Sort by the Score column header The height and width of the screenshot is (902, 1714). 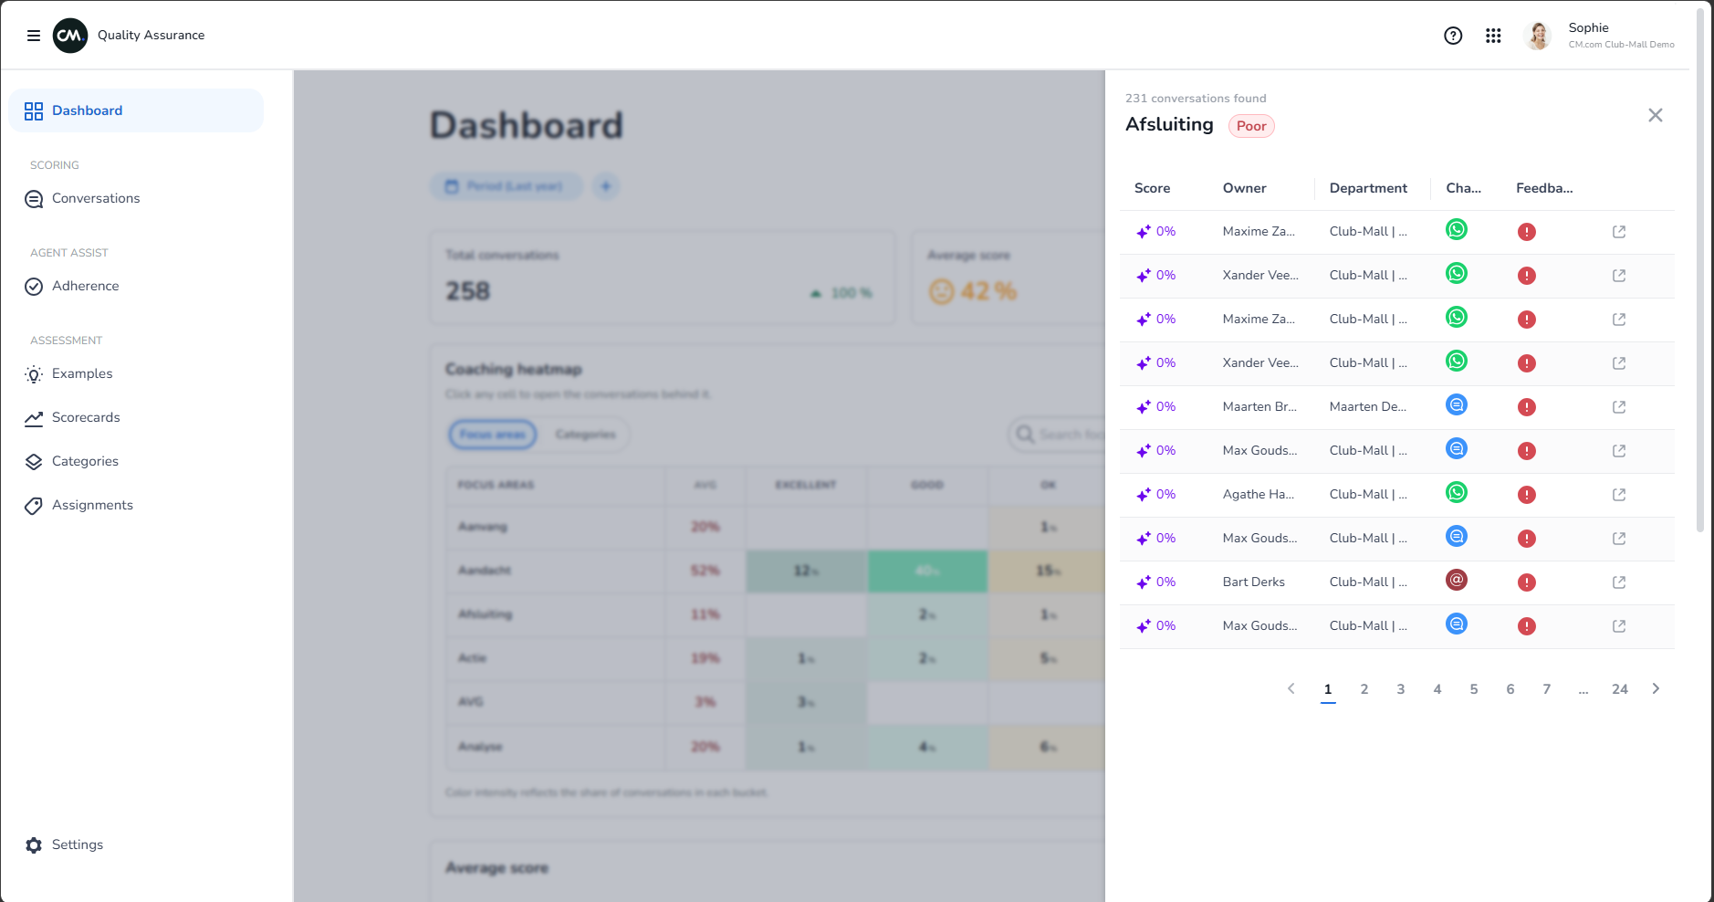pos(1153,188)
